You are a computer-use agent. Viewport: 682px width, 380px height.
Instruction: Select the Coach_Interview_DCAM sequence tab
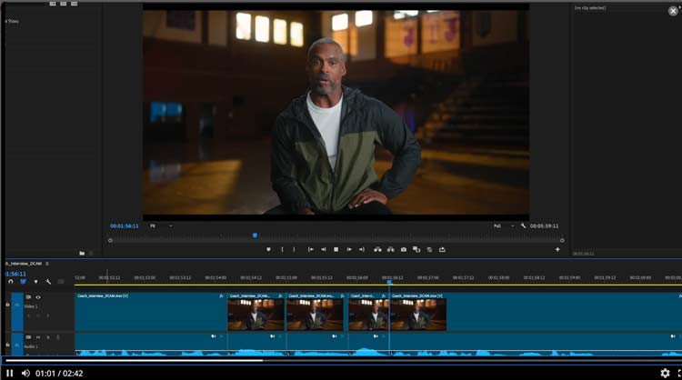tap(23, 264)
